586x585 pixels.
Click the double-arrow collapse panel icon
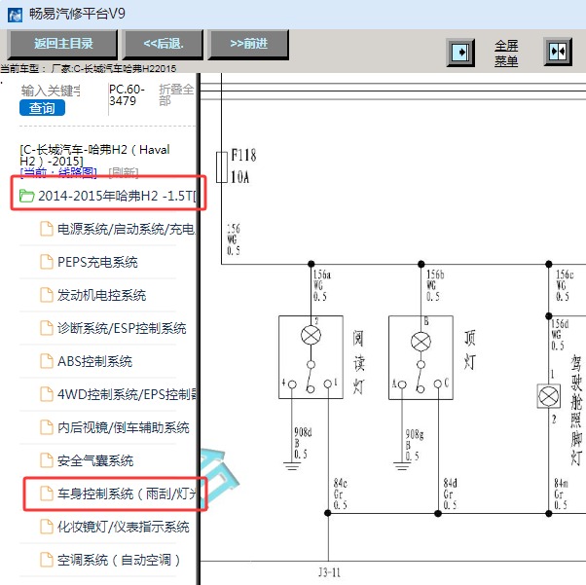[x=558, y=52]
